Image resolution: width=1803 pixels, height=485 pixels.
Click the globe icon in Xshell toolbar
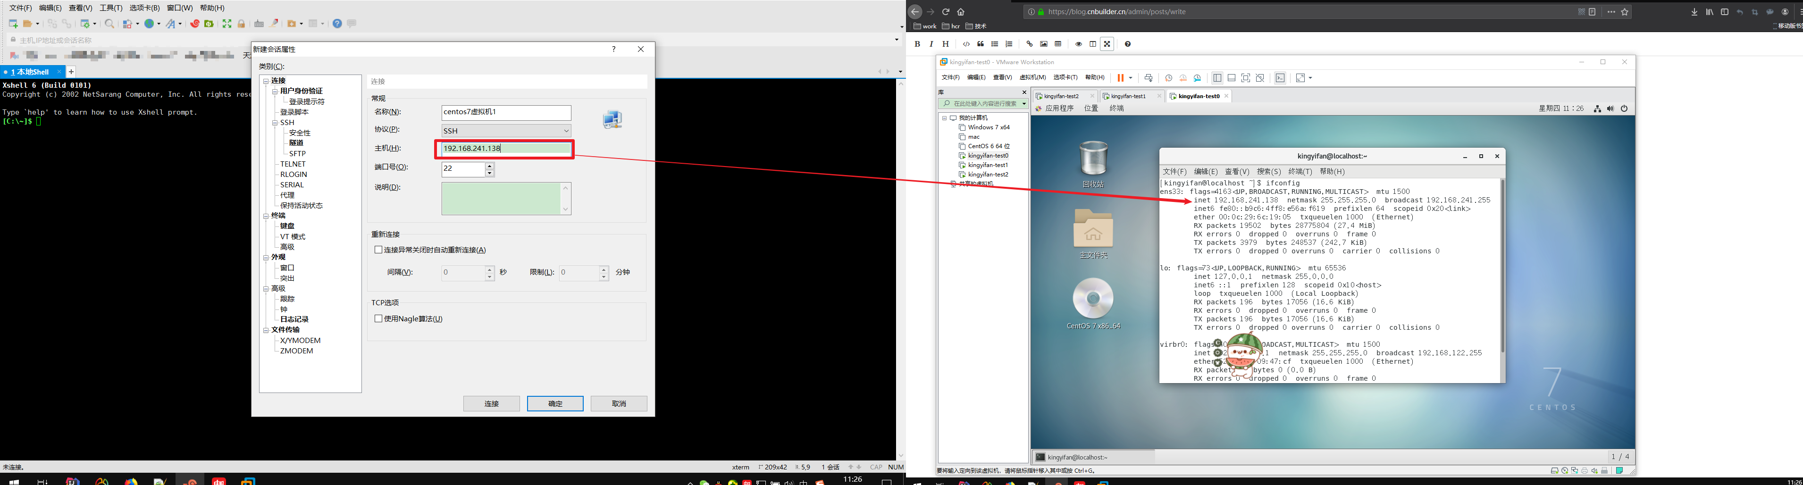pyautogui.click(x=149, y=24)
